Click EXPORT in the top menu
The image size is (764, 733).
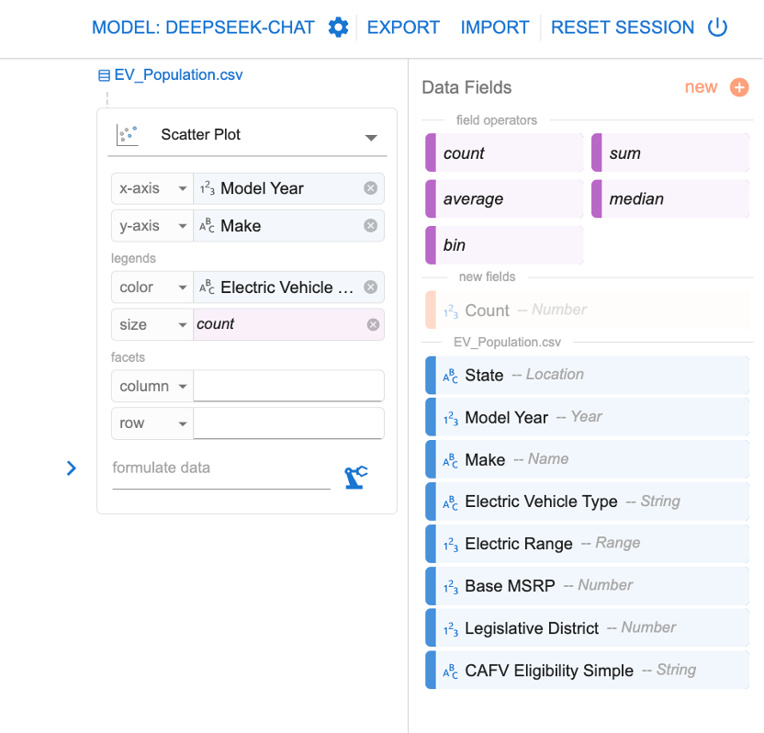[x=403, y=28]
